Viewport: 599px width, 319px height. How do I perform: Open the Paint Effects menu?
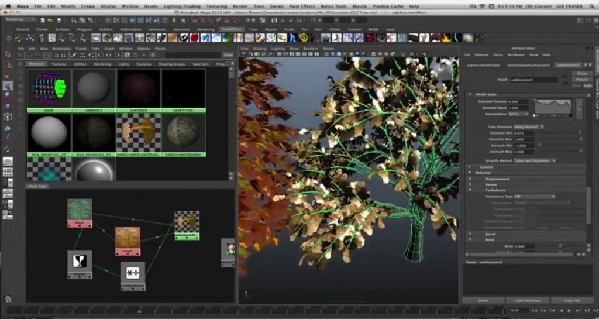click(302, 6)
